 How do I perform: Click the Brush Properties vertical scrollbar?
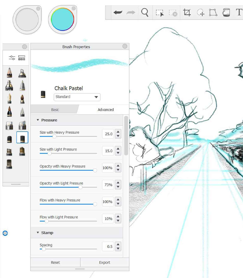126,136
